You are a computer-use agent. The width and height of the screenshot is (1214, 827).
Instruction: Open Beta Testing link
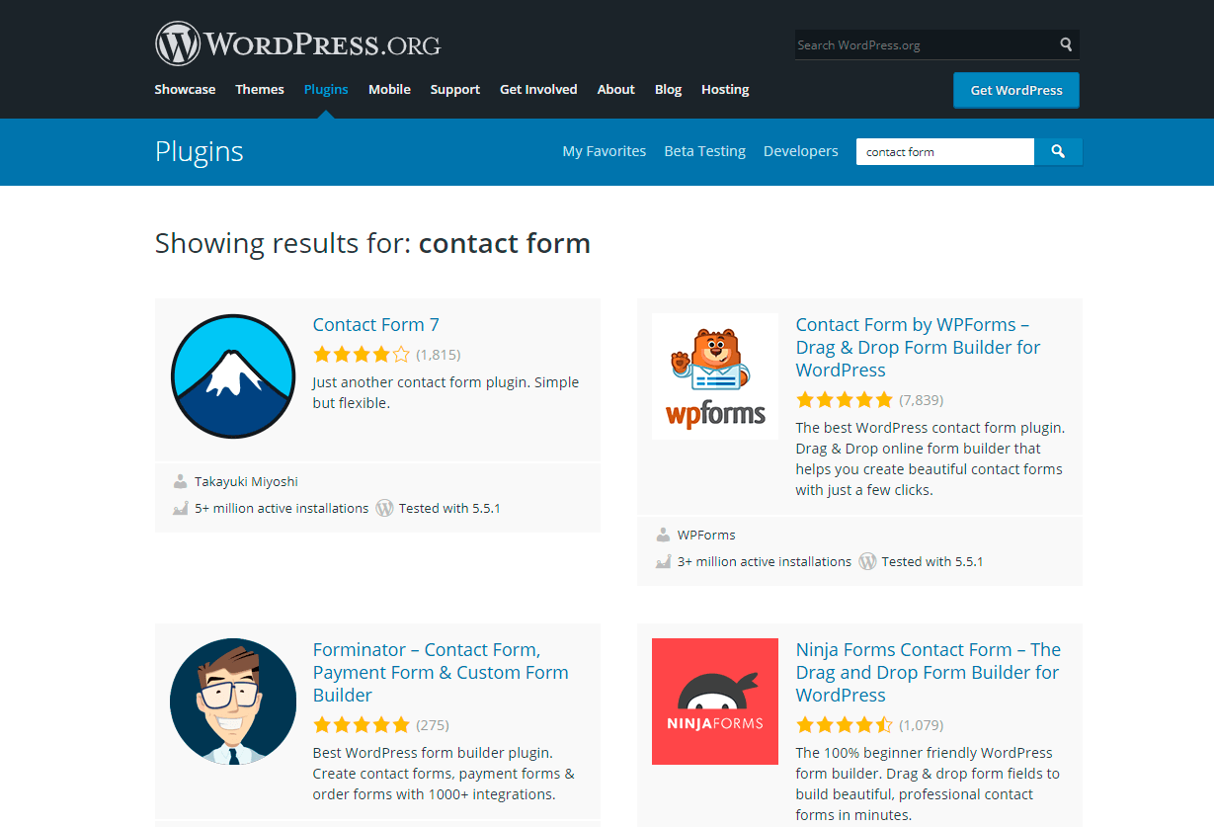pyautogui.click(x=705, y=151)
